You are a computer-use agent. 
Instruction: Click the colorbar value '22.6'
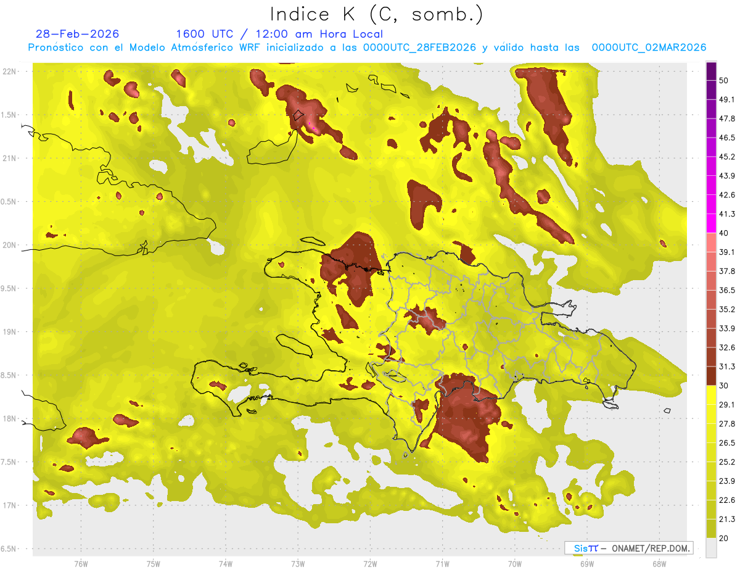coord(726,501)
